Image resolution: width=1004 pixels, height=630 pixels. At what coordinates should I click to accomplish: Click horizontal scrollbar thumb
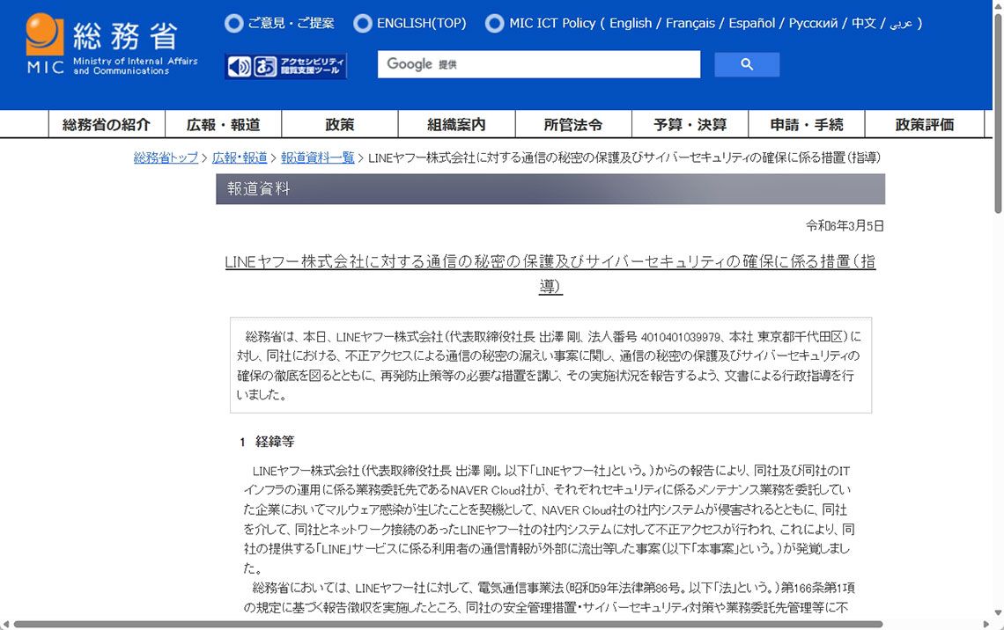448,624
